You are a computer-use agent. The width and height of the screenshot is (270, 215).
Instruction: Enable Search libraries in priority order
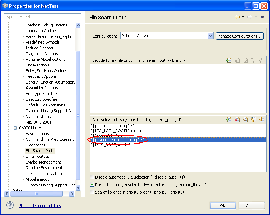pos(92,192)
